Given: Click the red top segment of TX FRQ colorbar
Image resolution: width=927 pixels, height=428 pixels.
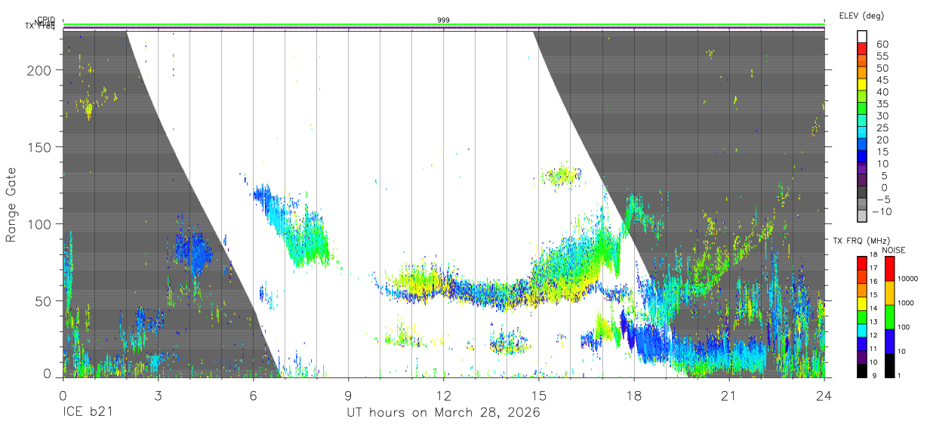Looking at the screenshot, I should [862, 263].
